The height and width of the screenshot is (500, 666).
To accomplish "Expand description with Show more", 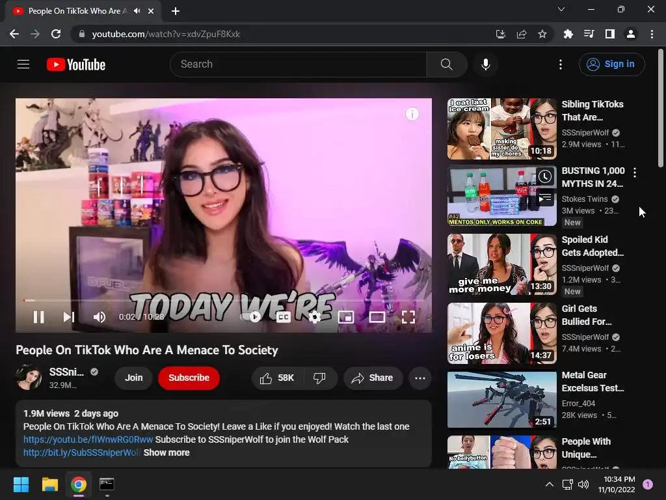I will click(166, 452).
